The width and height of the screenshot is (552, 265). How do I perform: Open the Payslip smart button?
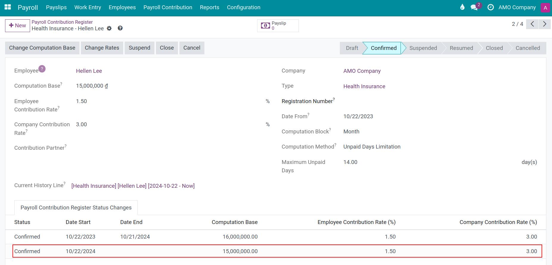(278, 26)
